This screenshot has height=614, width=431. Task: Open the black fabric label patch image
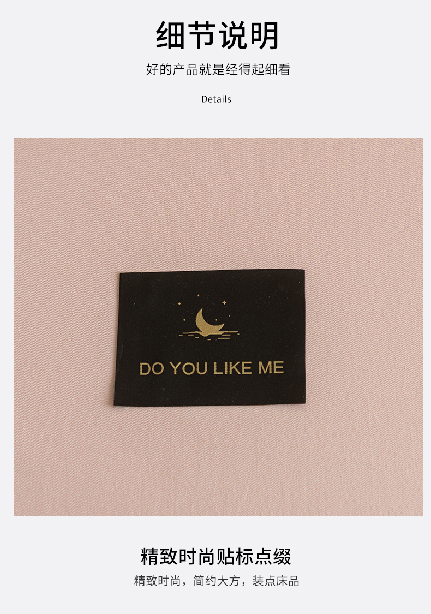point(210,337)
